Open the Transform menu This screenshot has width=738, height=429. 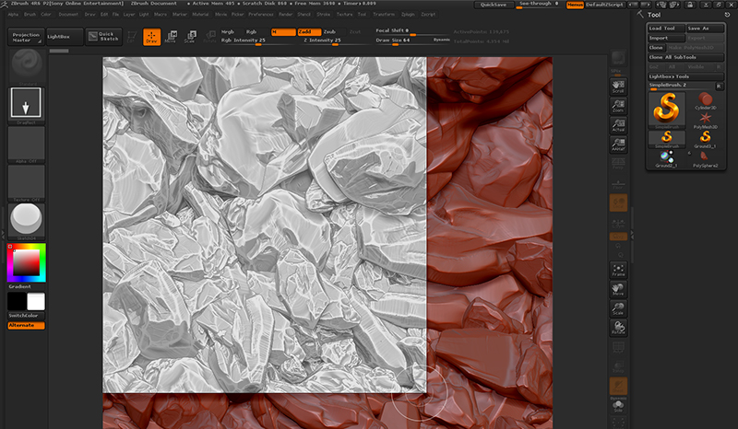[384, 15]
